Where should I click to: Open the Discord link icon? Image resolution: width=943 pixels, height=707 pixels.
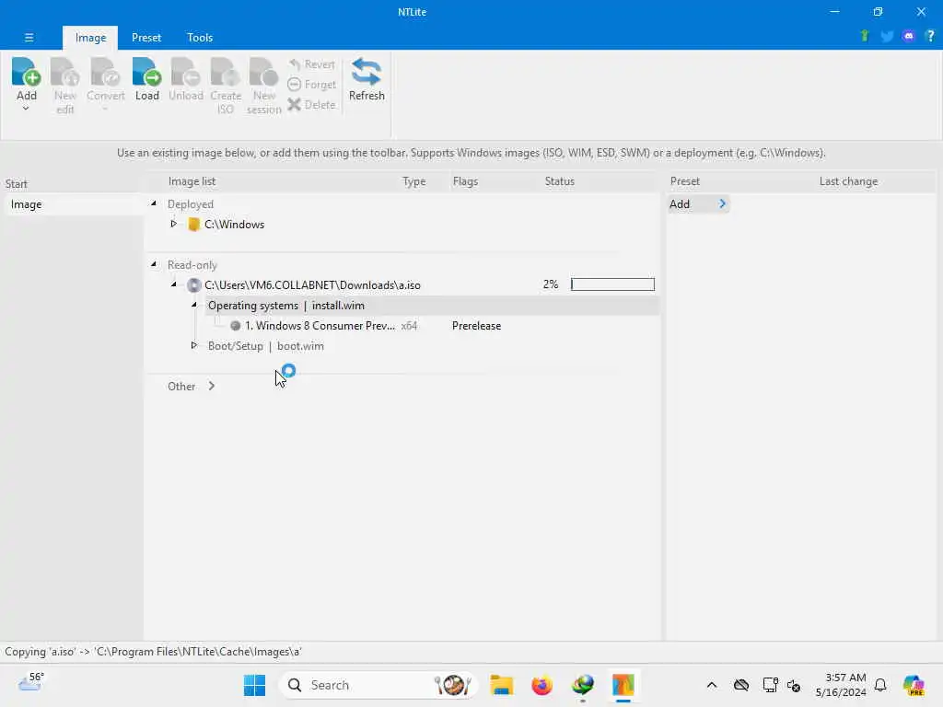pos(909,36)
